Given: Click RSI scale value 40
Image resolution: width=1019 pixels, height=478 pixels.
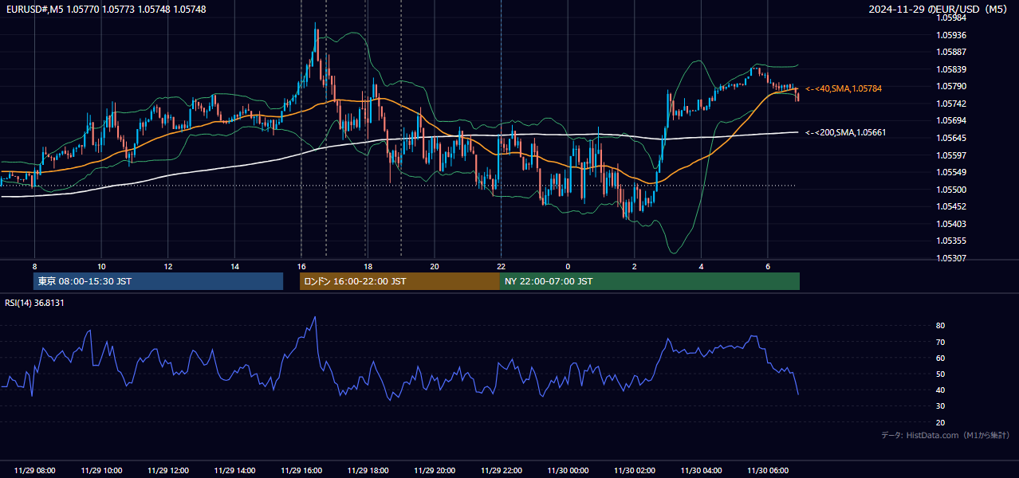Looking at the screenshot, I should pos(940,390).
